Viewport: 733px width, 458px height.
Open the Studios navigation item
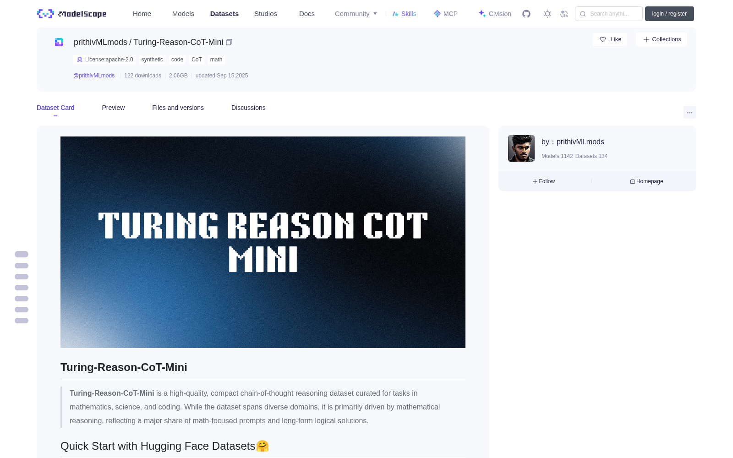click(266, 14)
